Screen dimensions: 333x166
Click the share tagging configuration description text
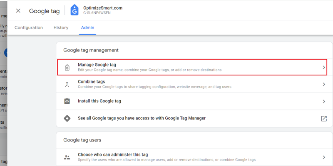click(x=154, y=87)
